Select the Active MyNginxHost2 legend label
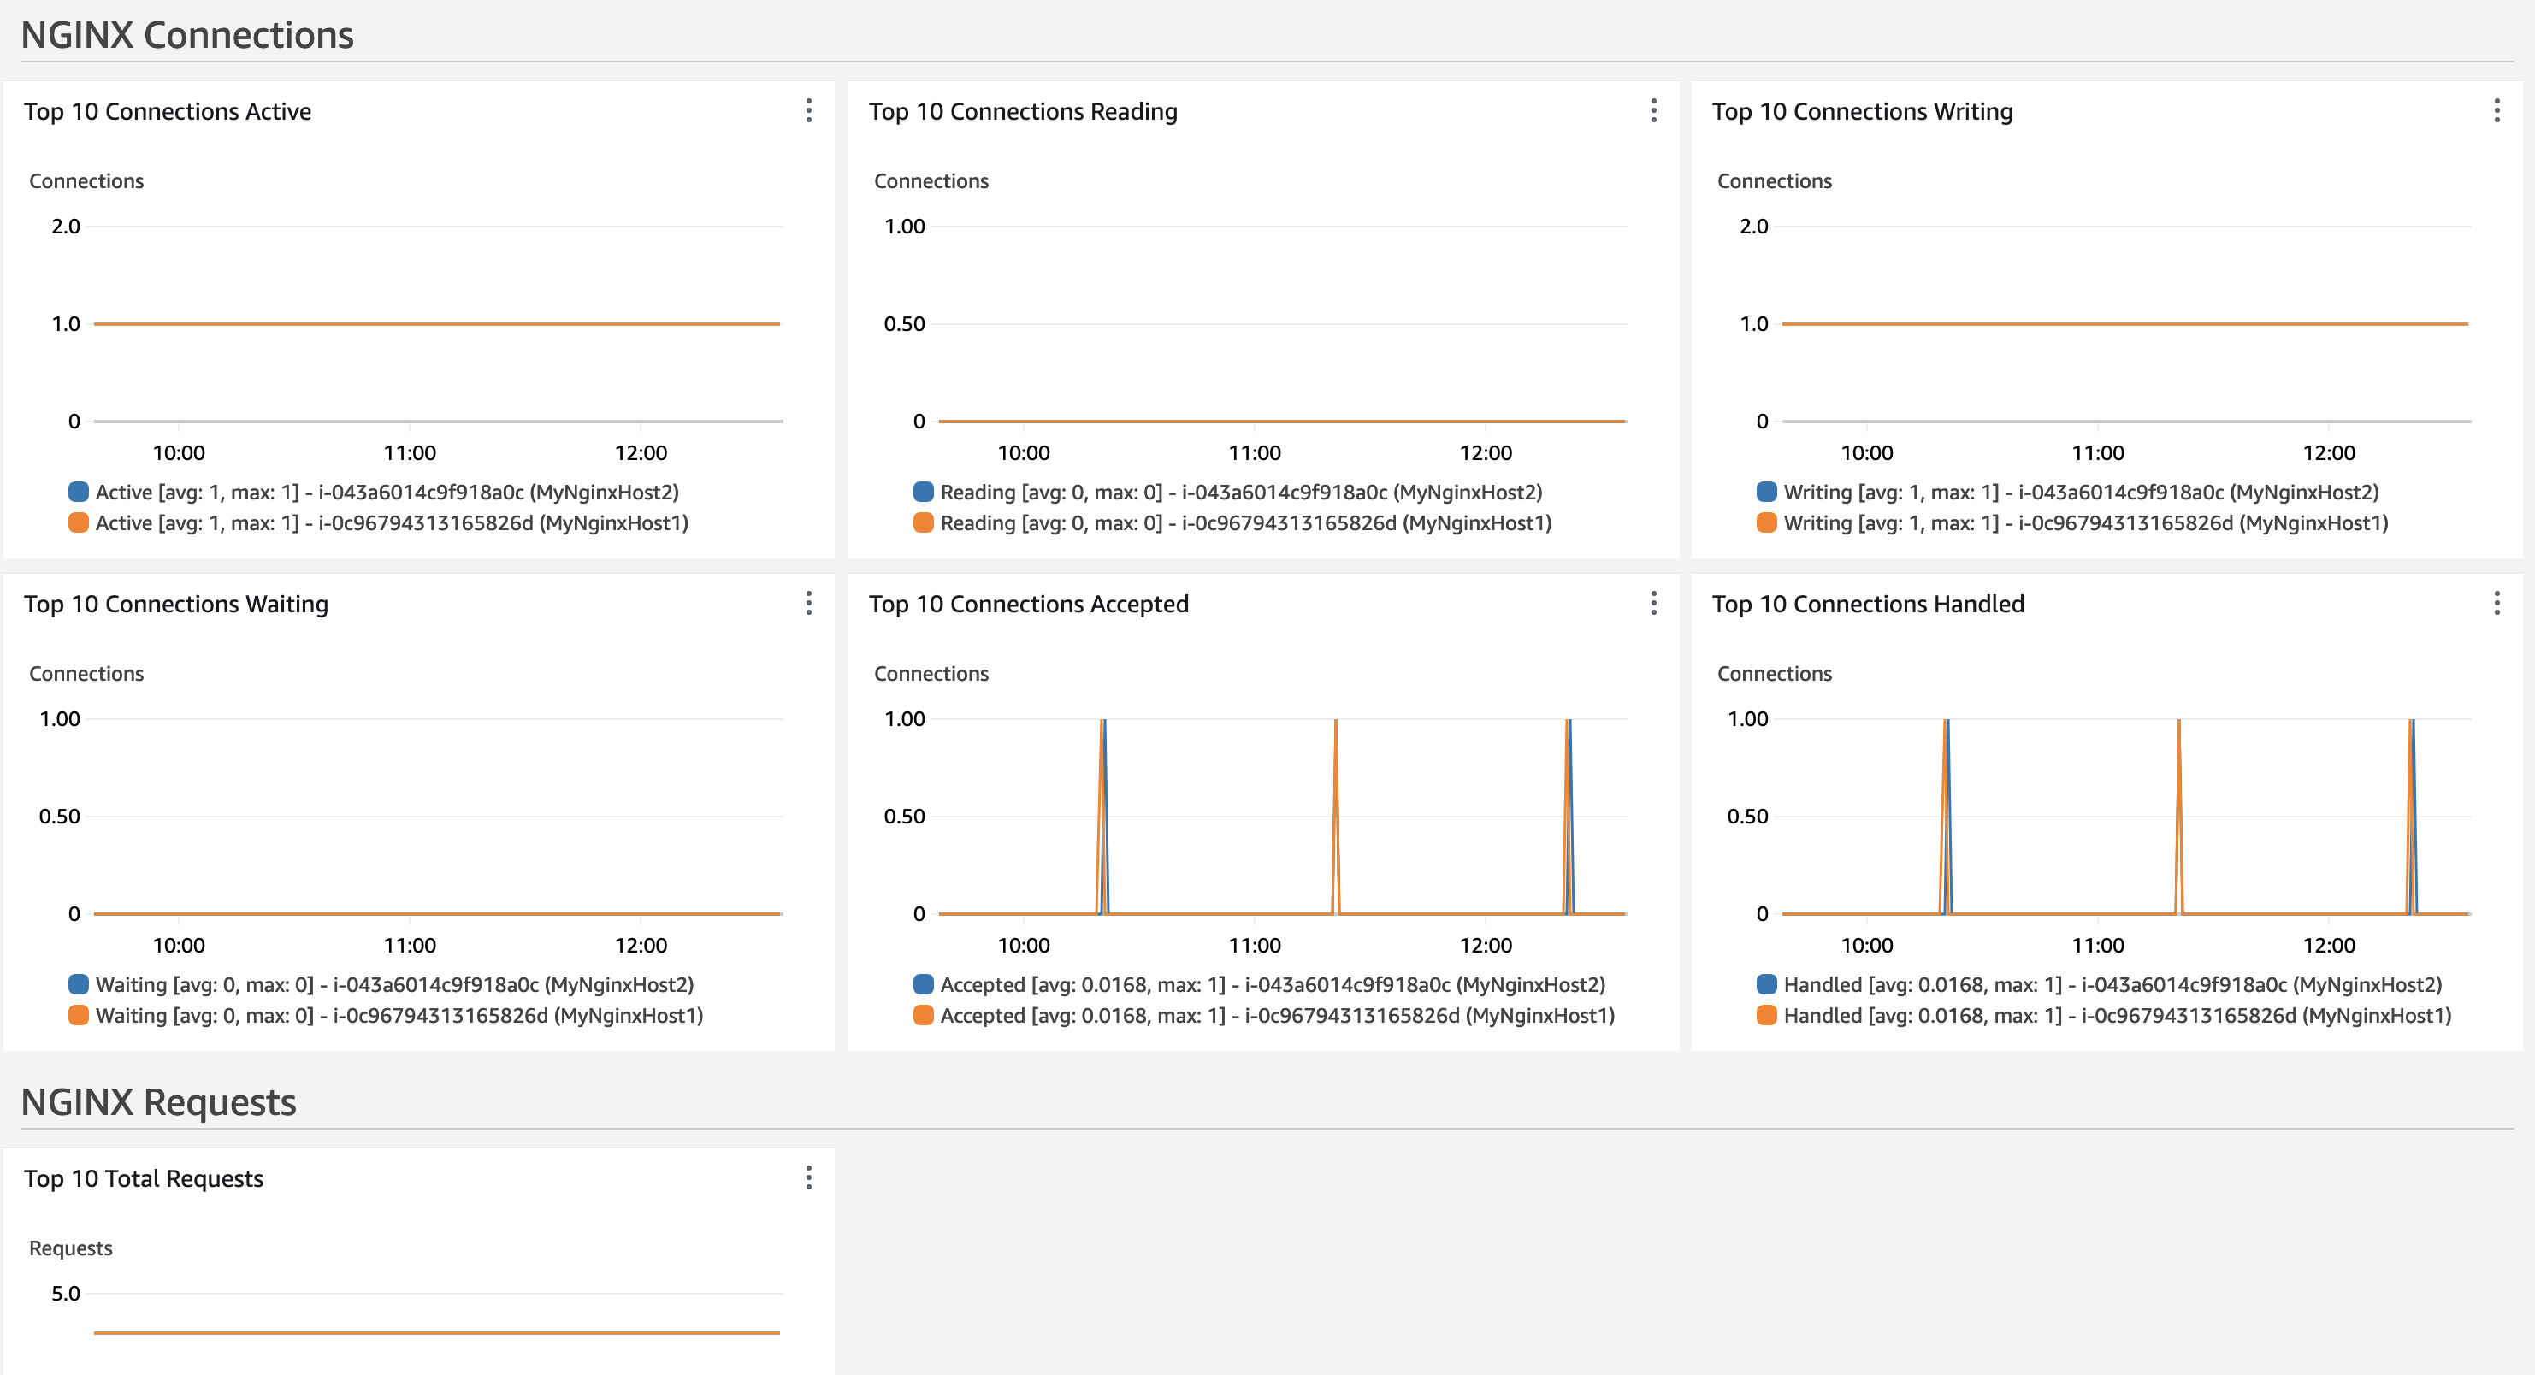 [x=387, y=492]
